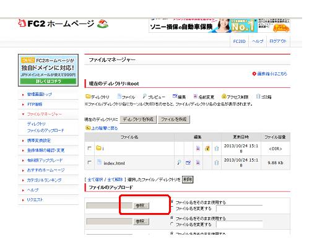Screen dimensions: 317x239
Task: Click the 上の階層に戻る link
Action: coord(105,128)
